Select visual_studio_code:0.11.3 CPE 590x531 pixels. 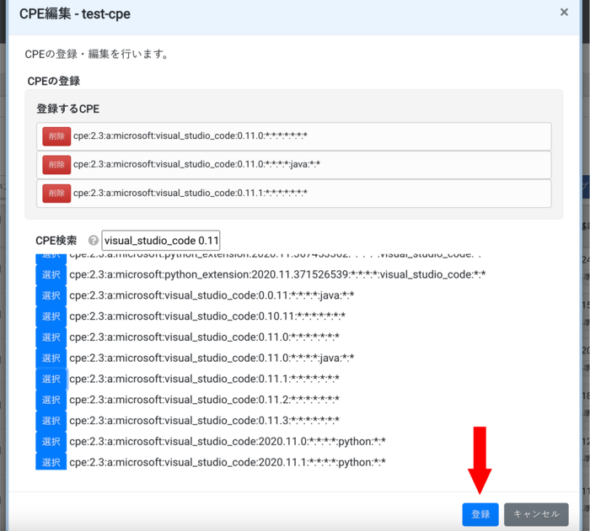point(51,421)
